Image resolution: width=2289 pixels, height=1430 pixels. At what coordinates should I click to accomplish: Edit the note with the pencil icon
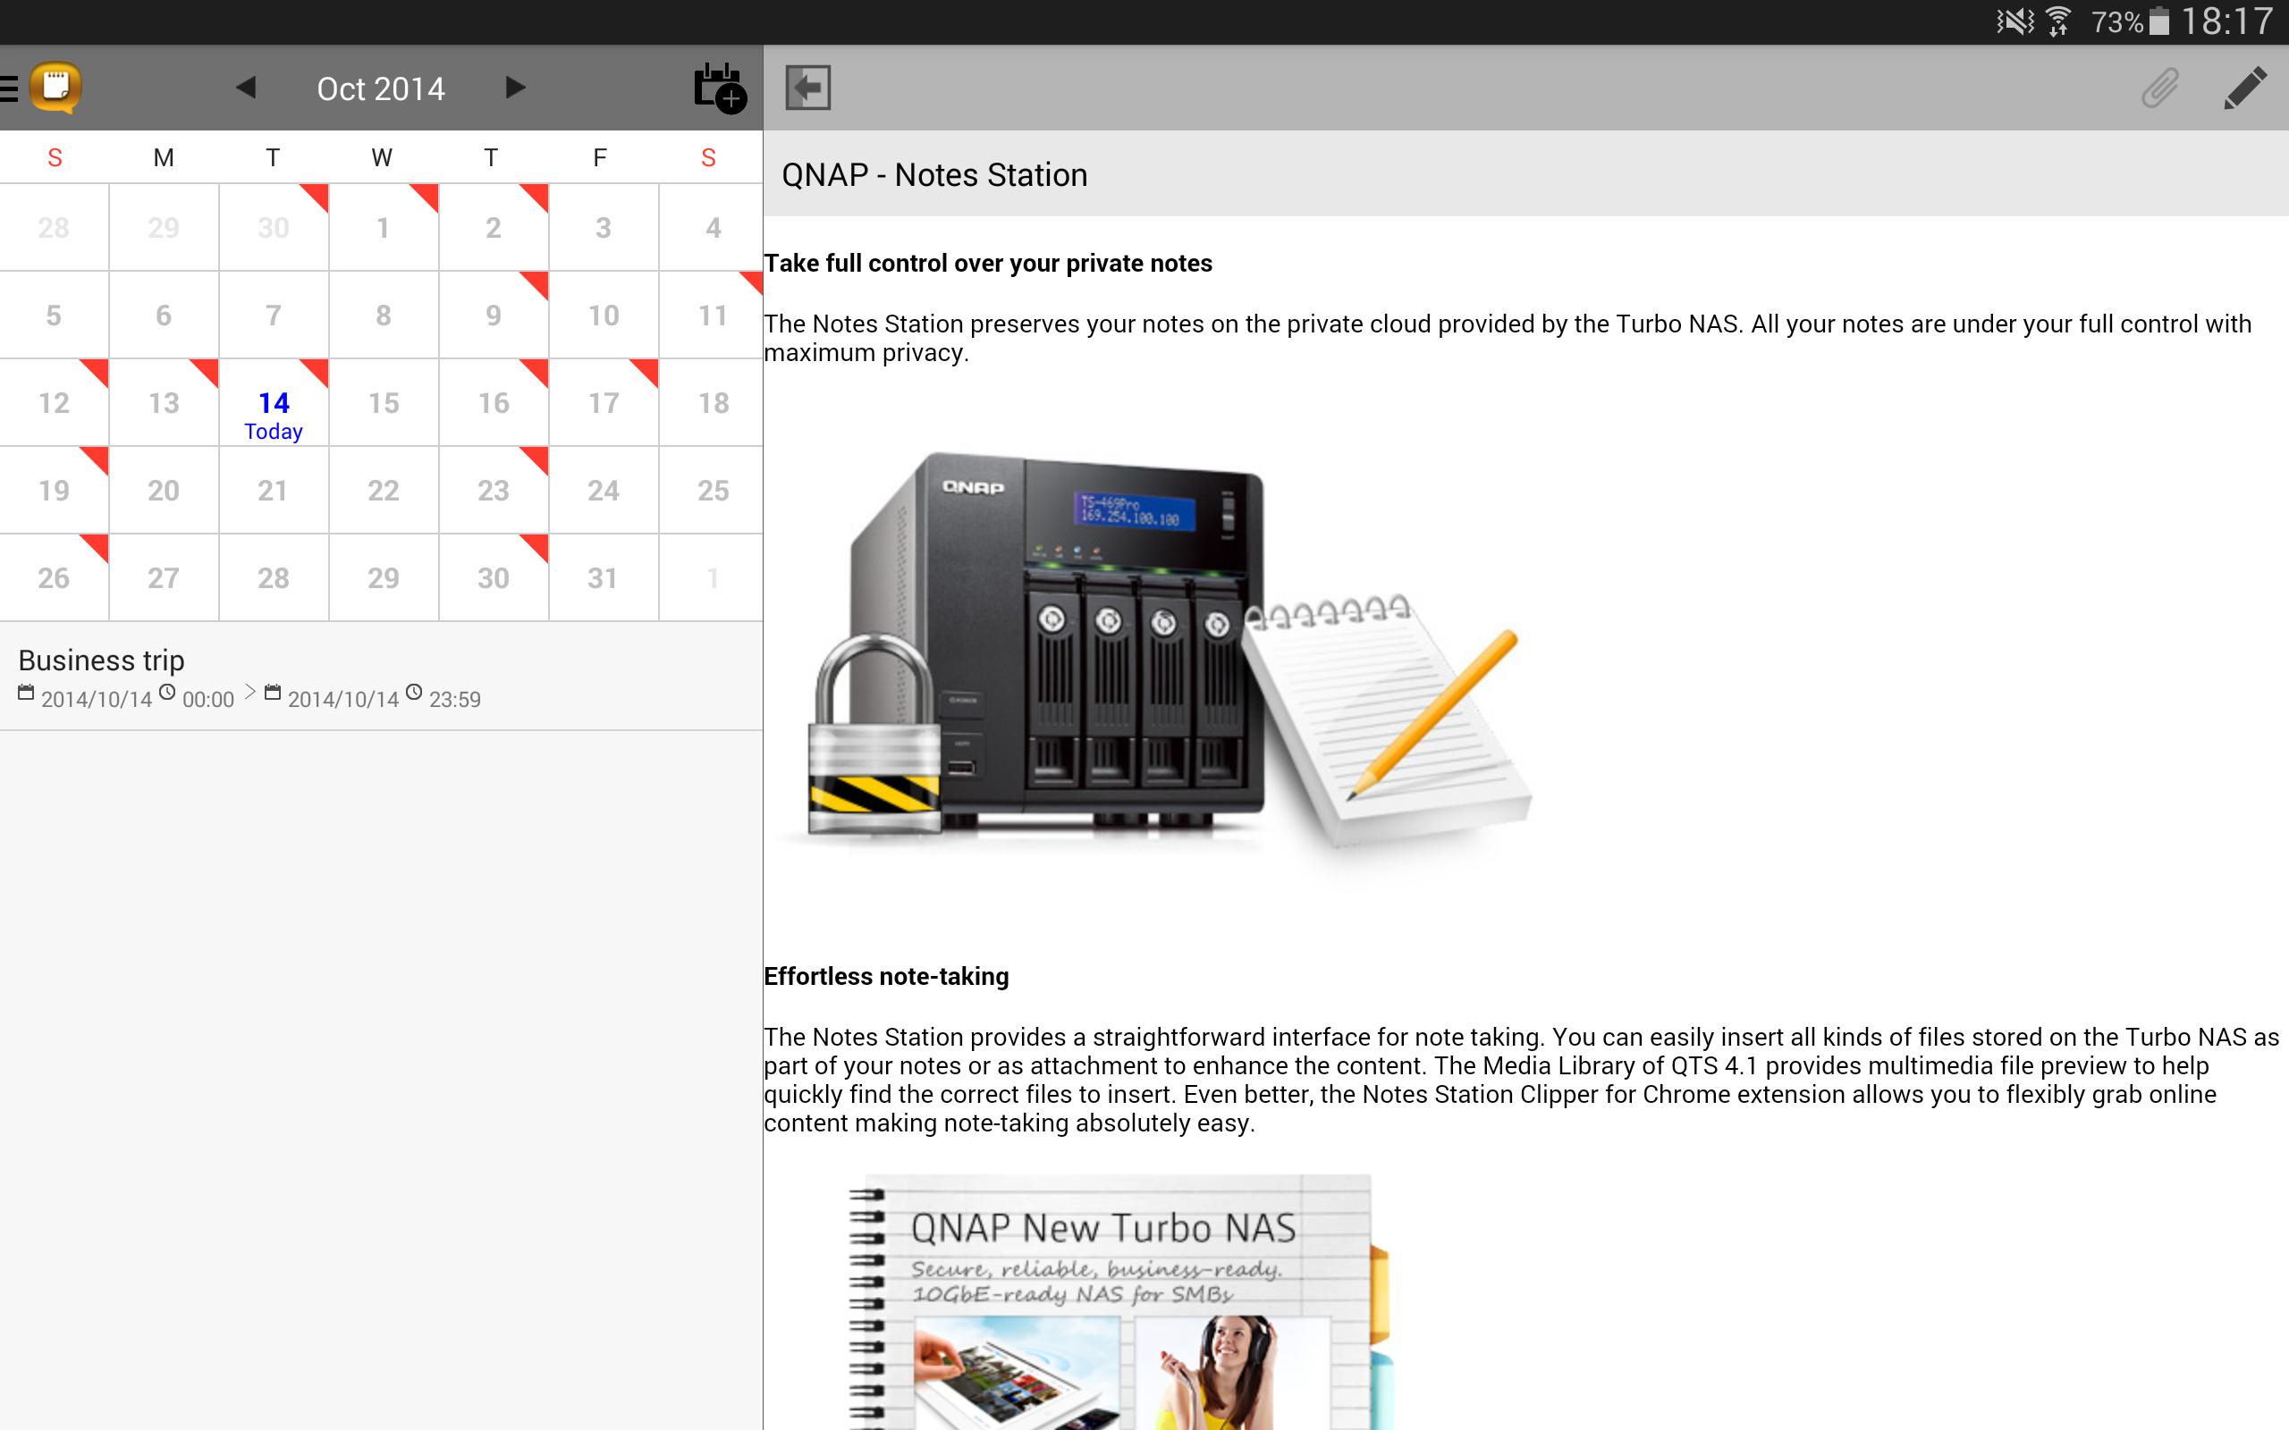click(2246, 87)
